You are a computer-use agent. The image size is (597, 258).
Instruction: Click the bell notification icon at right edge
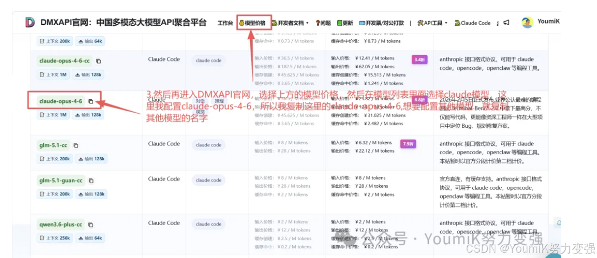pos(559,223)
